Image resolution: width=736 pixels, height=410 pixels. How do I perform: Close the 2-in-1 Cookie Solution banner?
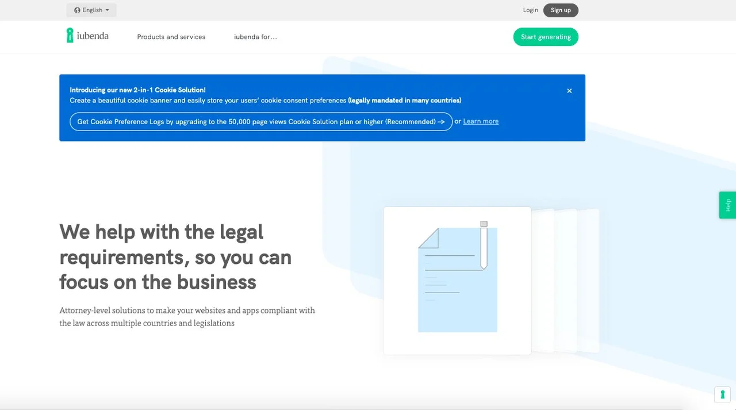pos(569,91)
